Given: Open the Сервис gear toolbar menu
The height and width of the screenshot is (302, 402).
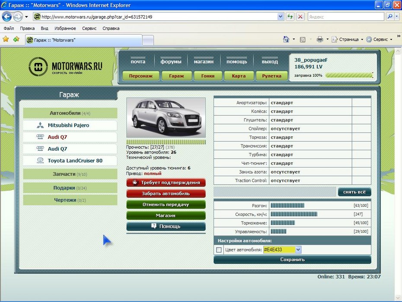Looking at the screenshot, I should pyautogui.click(x=379, y=39).
